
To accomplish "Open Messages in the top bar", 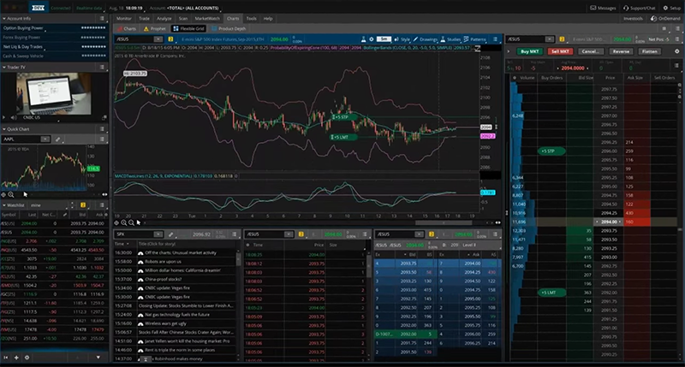I will (603, 8).
